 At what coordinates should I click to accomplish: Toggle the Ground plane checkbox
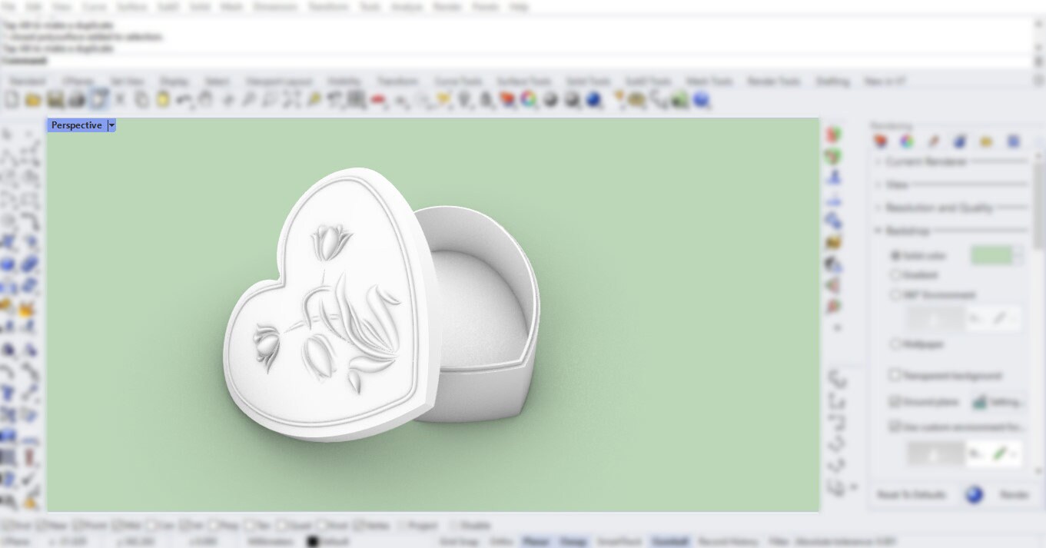[x=893, y=401]
